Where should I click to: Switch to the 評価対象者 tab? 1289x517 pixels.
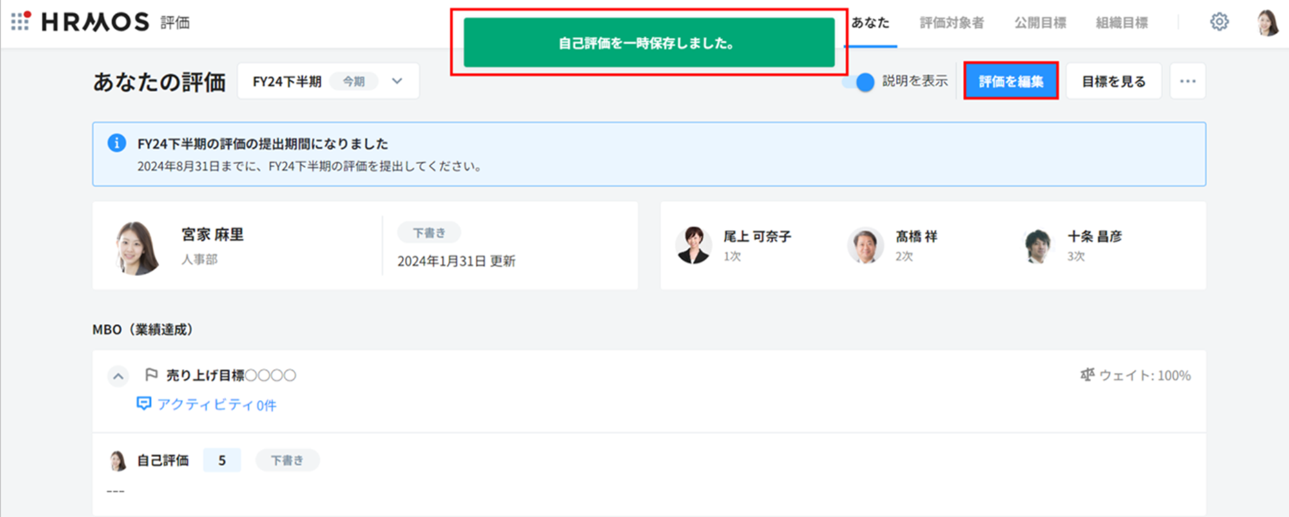pos(951,23)
